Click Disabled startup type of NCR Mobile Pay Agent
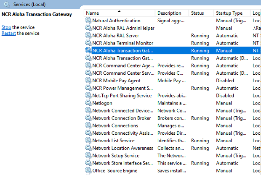 click(x=225, y=81)
